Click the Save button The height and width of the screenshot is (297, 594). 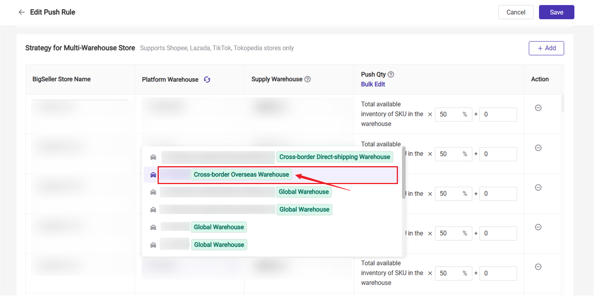[x=556, y=12]
